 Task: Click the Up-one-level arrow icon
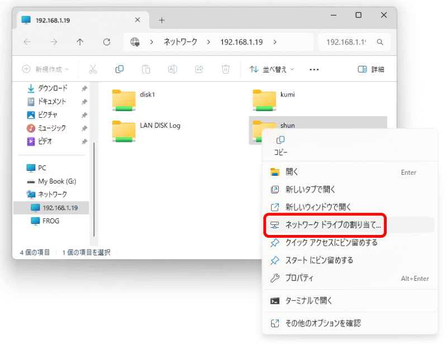[80, 42]
